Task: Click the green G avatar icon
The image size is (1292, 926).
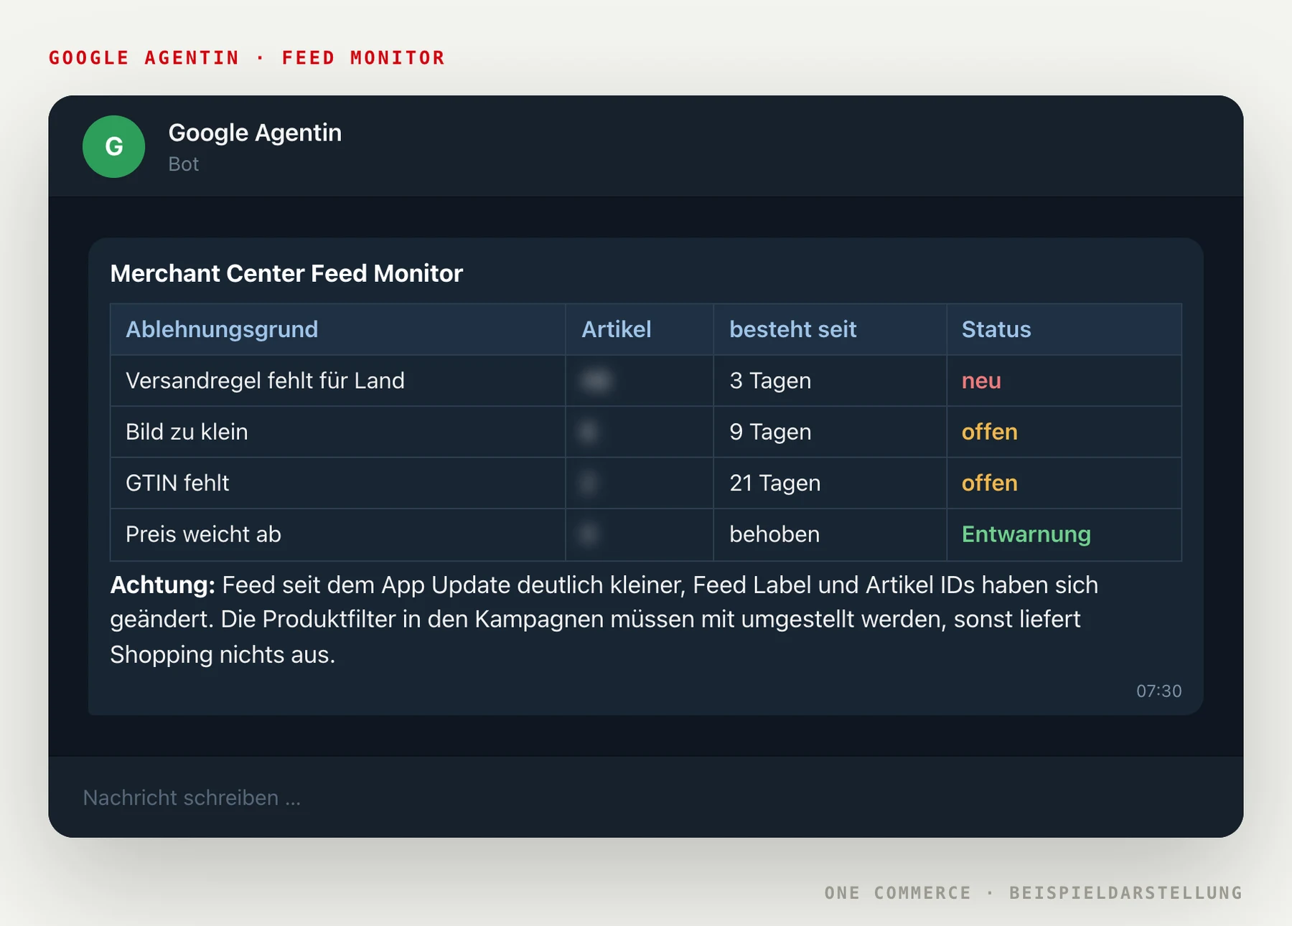Action: 113,146
